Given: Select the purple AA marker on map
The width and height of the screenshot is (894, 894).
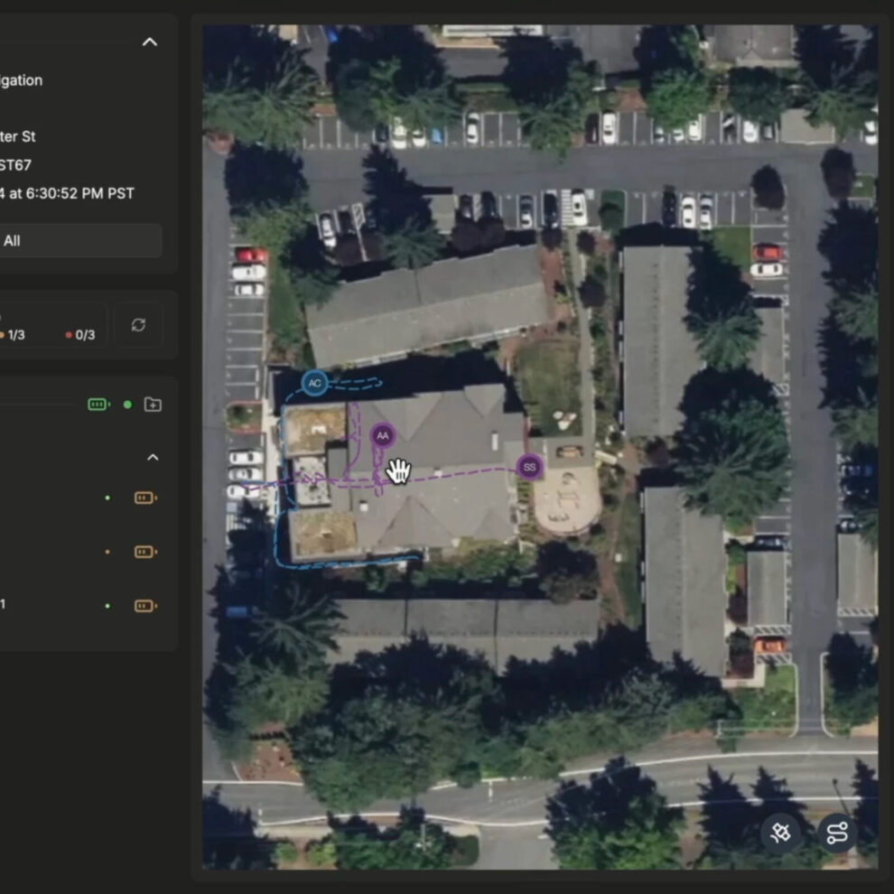Looking at the screenshot, I should click(383, 435).
